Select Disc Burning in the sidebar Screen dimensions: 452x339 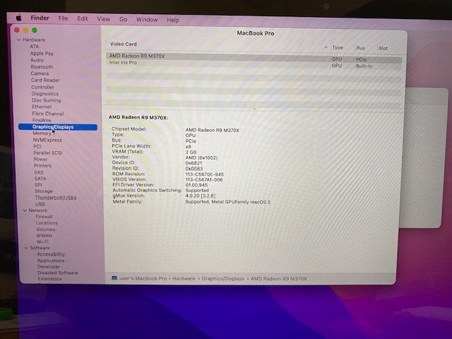[47, 100]
